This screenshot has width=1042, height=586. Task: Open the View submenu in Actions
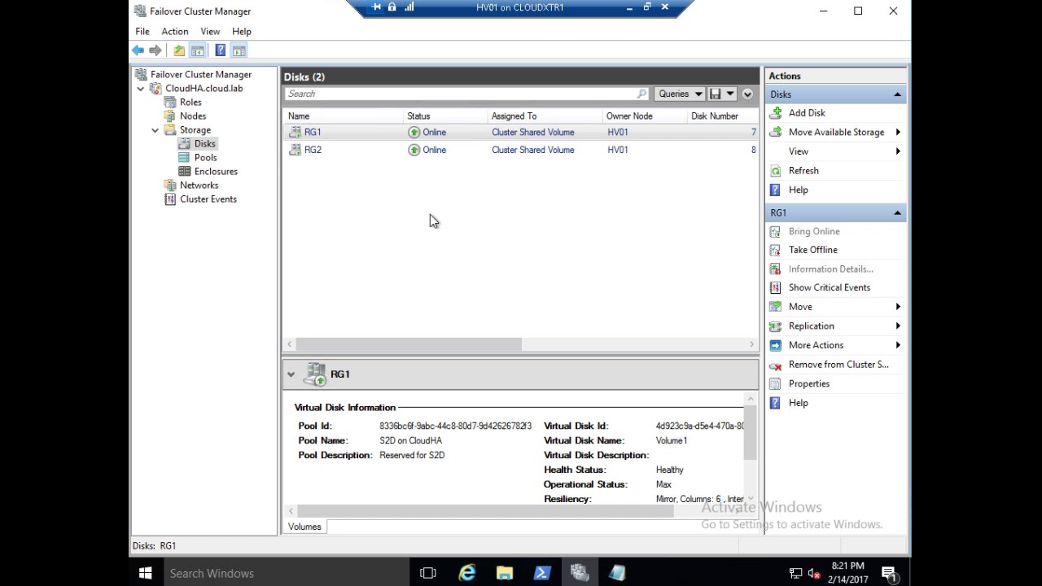(836, 151)
